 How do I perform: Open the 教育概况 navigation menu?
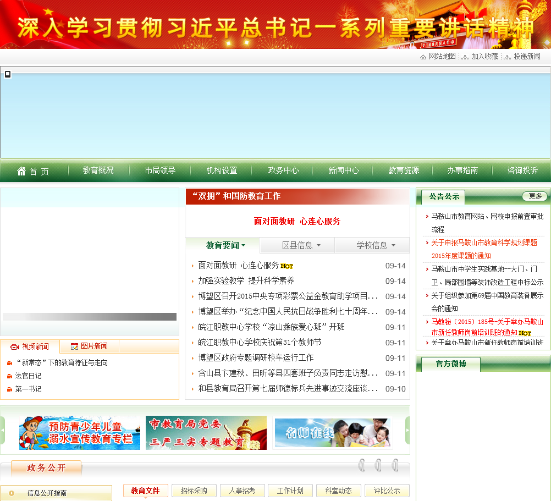coord(98,170)
